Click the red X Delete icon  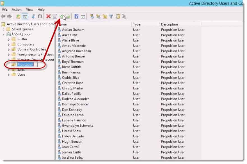pyautogui.click(x=48, y=16)
